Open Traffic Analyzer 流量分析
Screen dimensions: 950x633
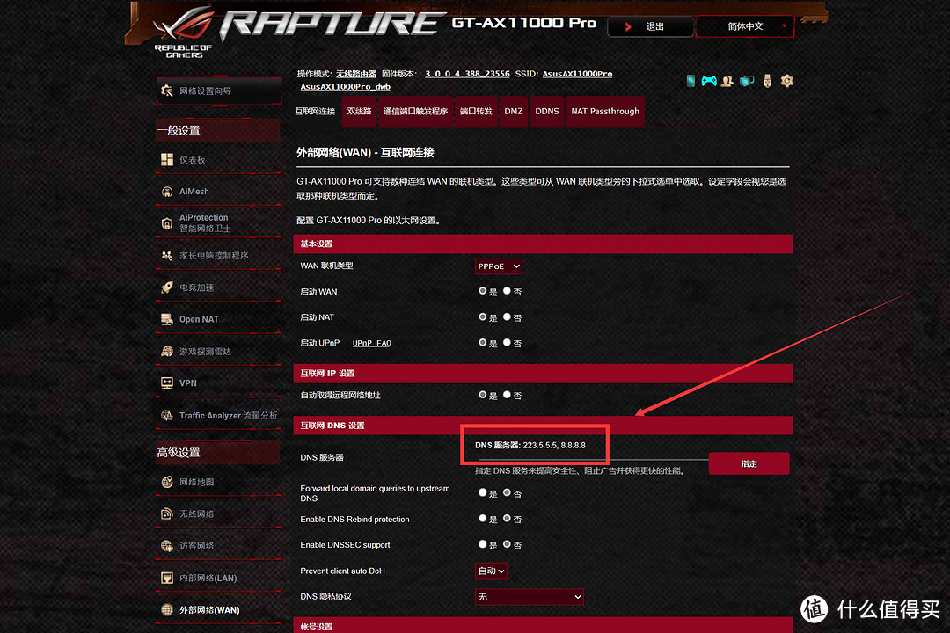228,416
